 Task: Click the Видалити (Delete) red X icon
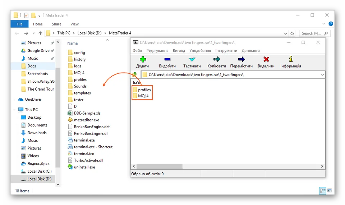point(266,59)
